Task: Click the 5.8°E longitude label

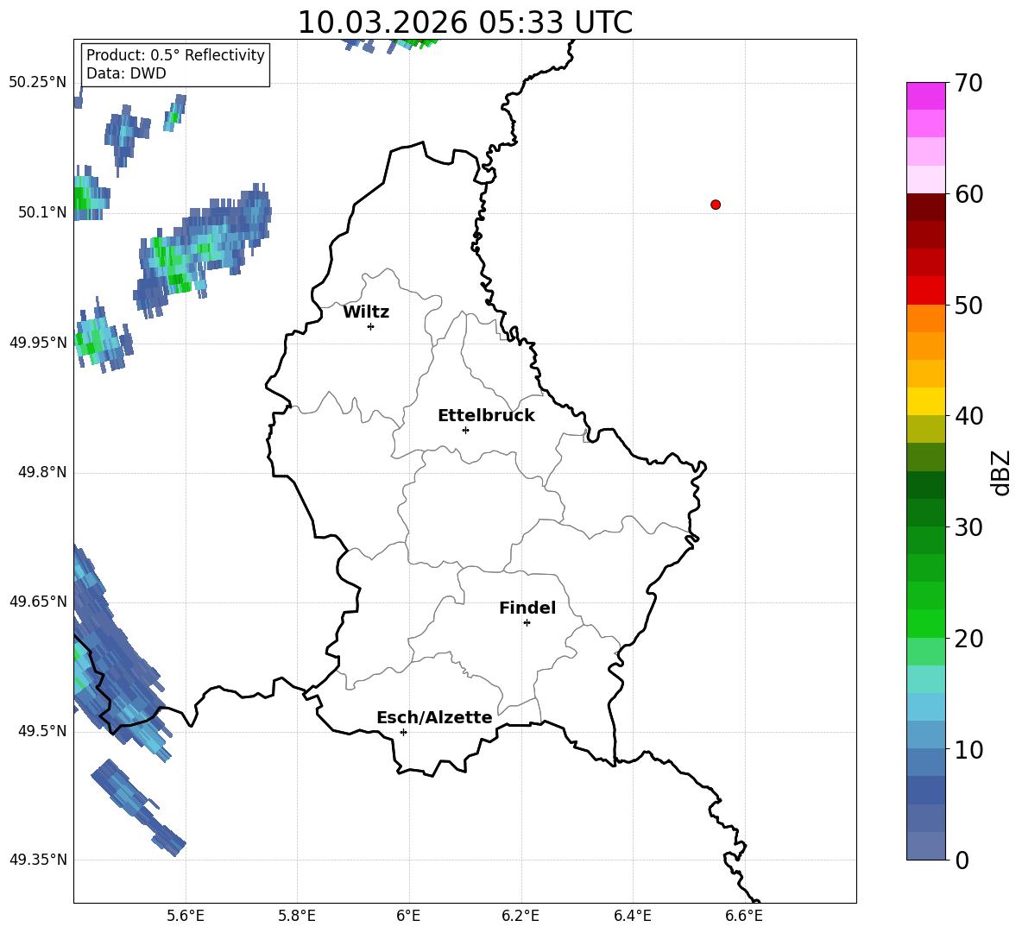Action: [297, 916]
